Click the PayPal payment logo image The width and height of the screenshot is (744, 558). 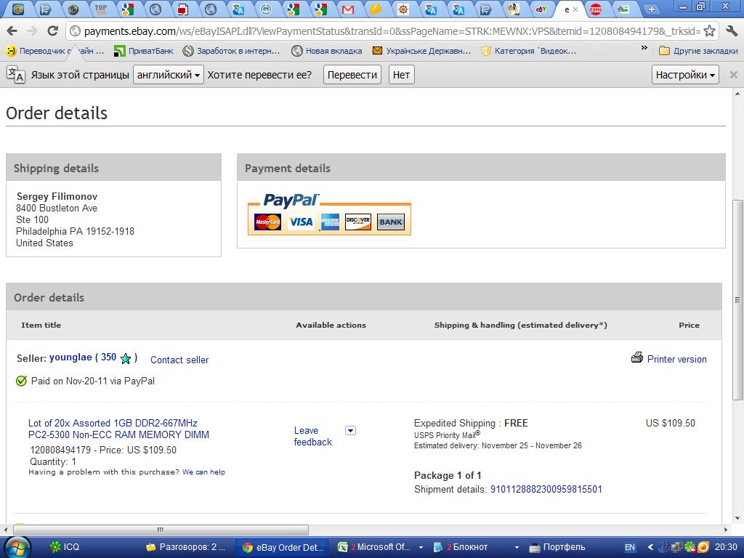[x=329, y=214]
